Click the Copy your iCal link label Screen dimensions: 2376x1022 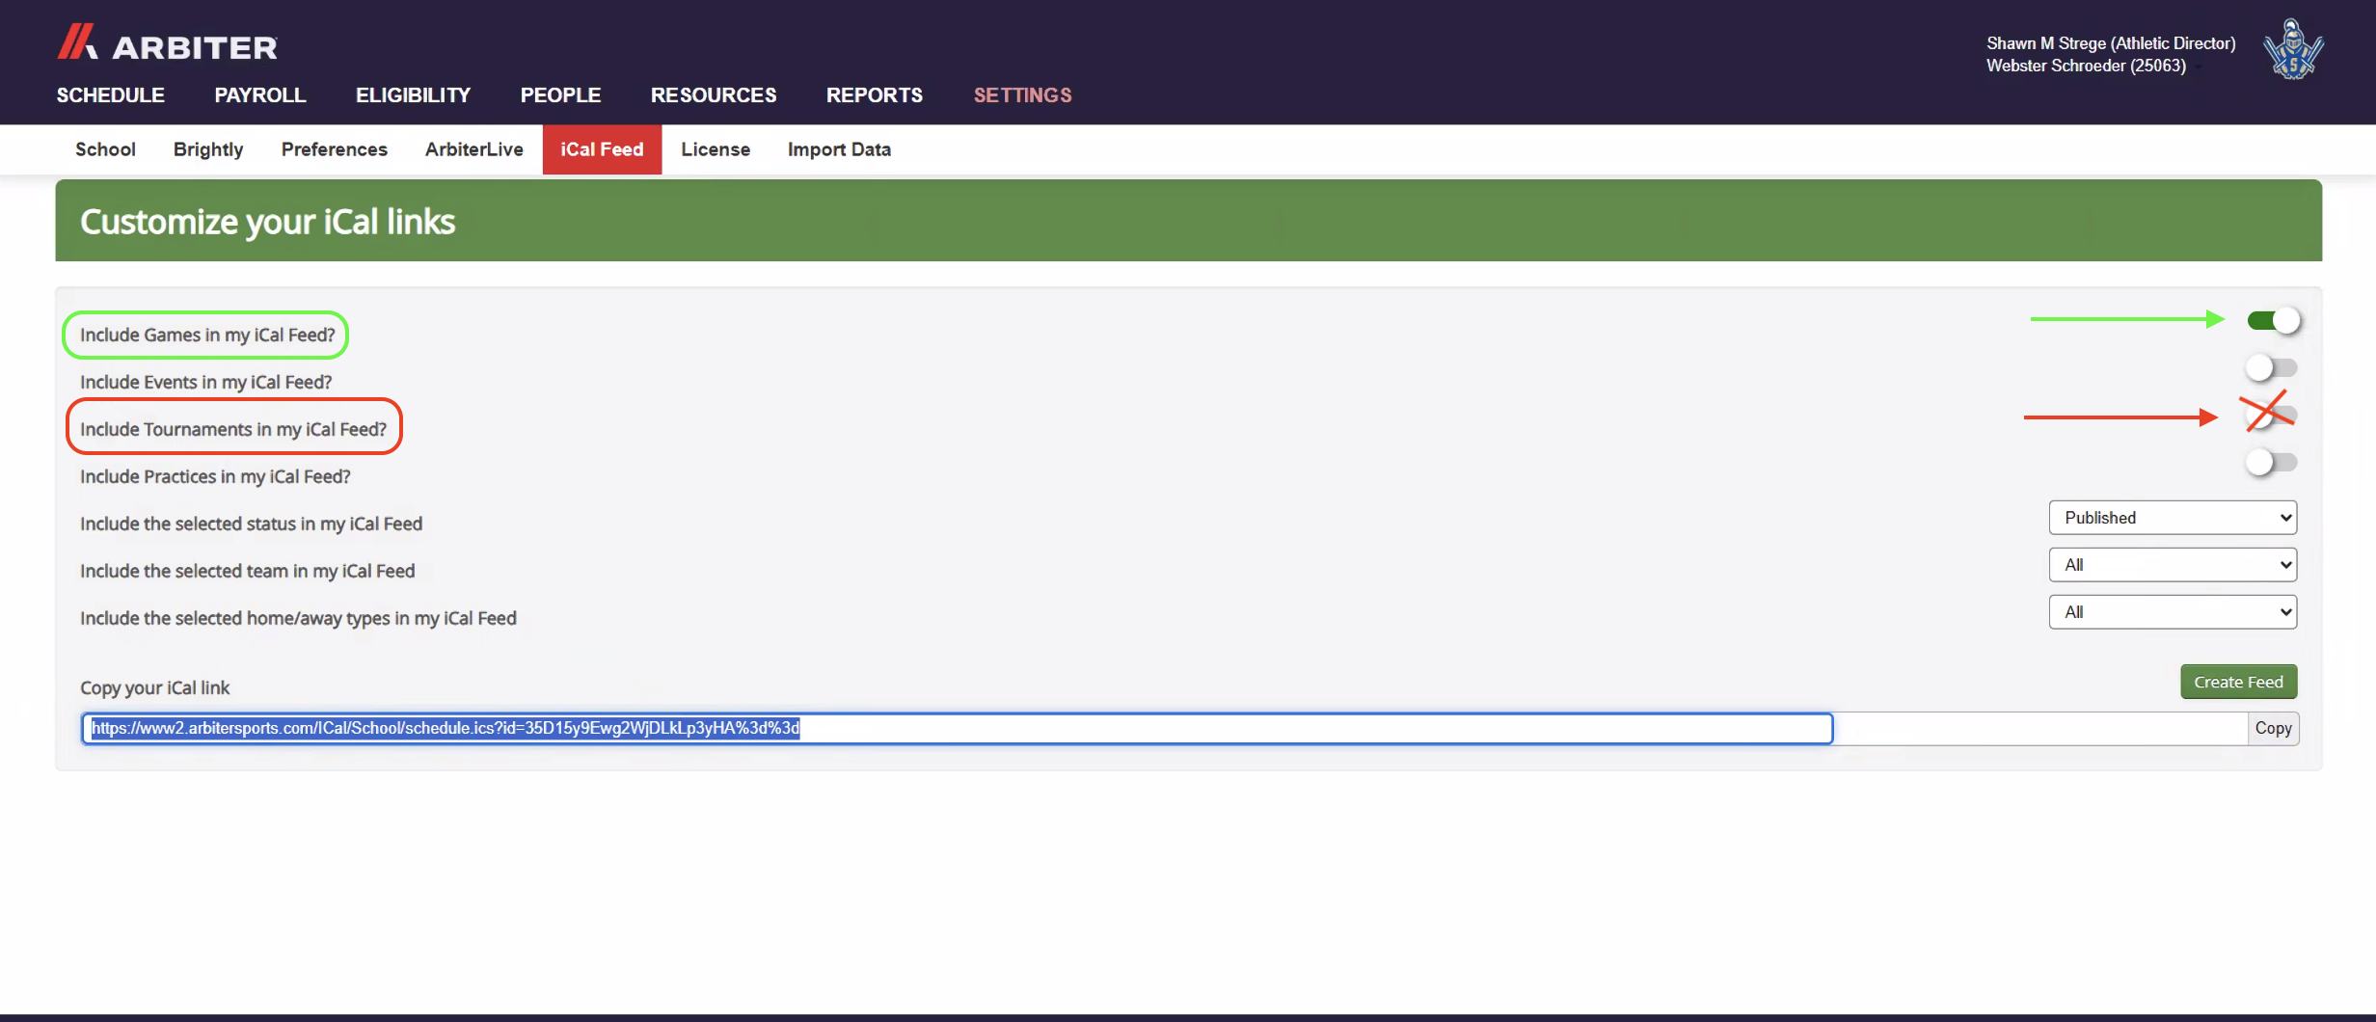[155, 687]
